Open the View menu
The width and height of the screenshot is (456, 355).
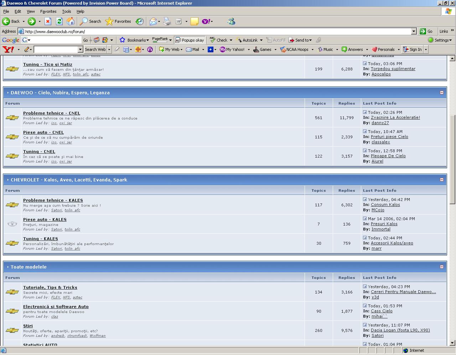click(31, 11)
